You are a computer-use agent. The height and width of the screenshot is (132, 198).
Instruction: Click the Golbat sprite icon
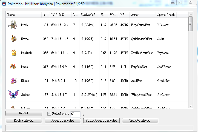[x=14, y=94]
